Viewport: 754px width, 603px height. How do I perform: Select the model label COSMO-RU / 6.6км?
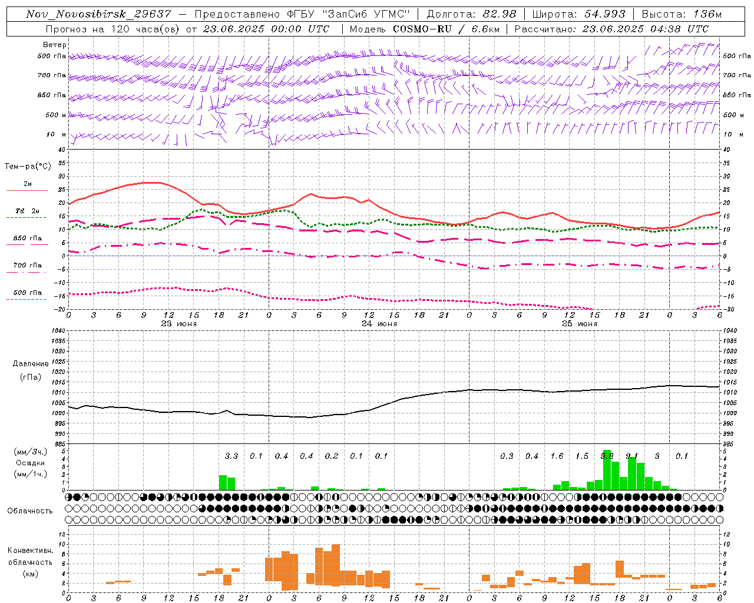pyautogui.click(x=445, y=29)
